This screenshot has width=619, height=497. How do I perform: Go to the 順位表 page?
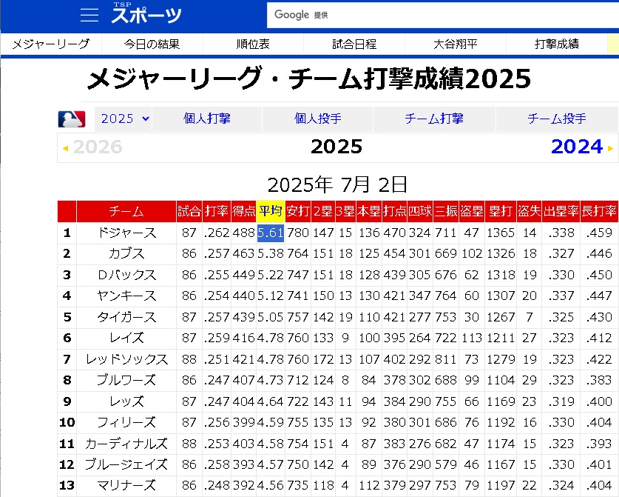253,44
